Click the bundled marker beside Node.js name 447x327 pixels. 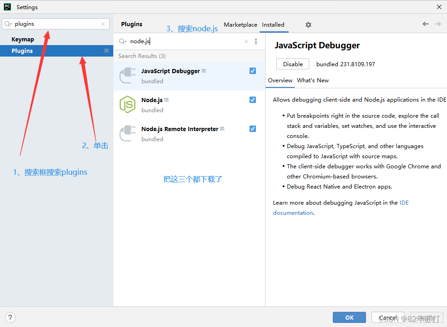click(167, 100)
